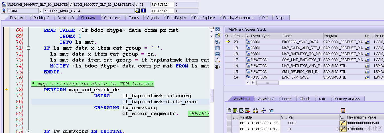384x133 pixels.
Task: Open the Auto variables tab
Action: 322,99
